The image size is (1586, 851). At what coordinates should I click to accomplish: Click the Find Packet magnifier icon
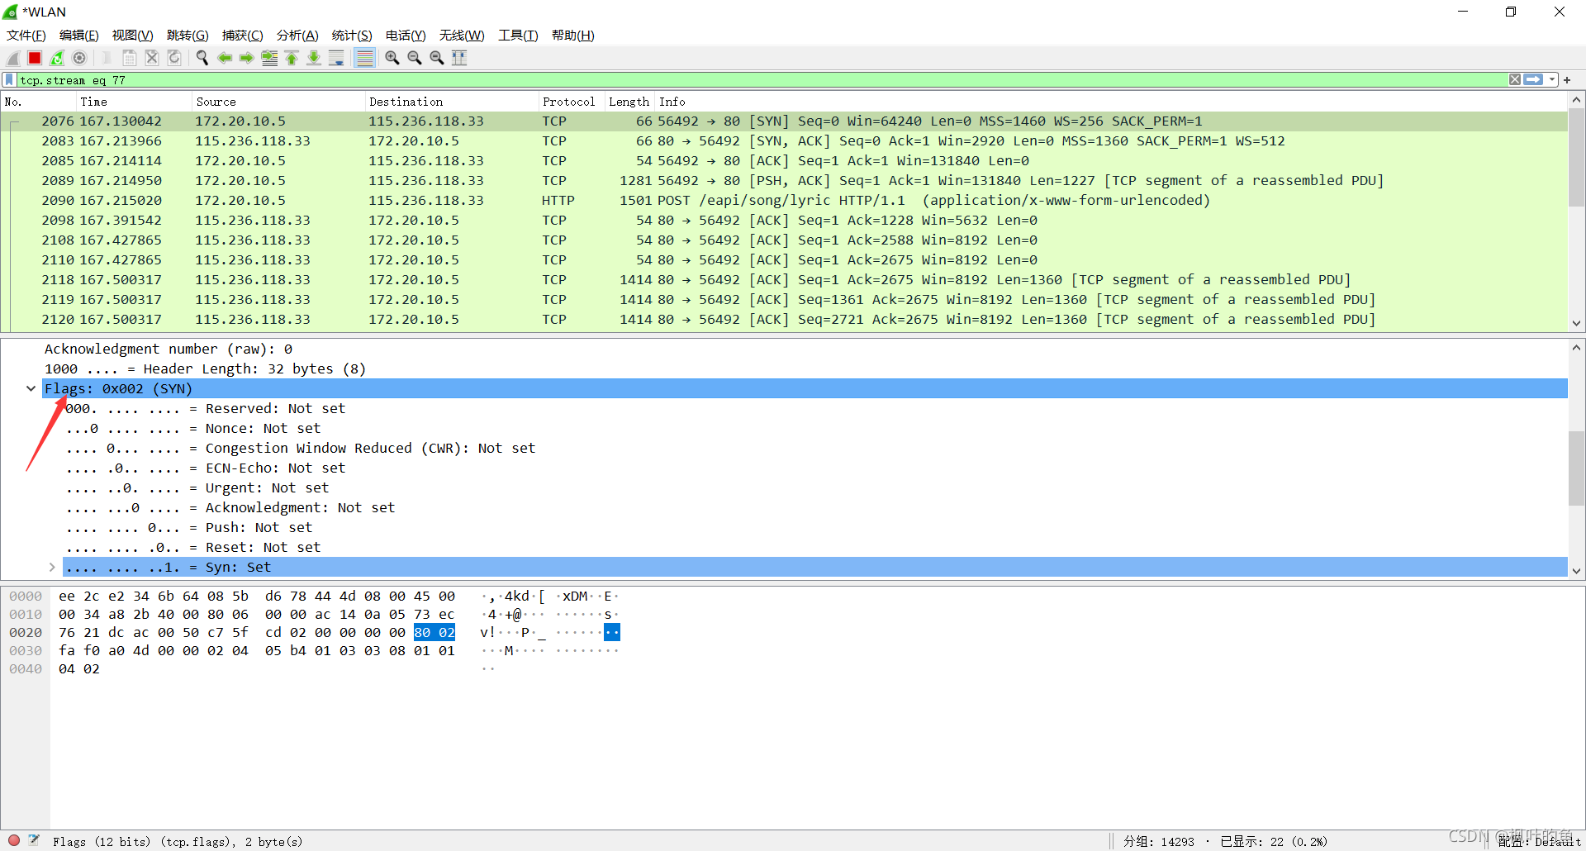tap(202, 58)
